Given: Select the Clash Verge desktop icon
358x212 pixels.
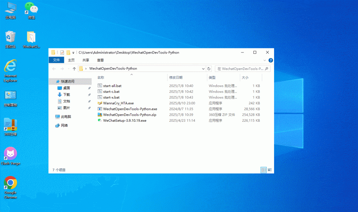Looking at the screenshot, I should [x=10, y=154].
